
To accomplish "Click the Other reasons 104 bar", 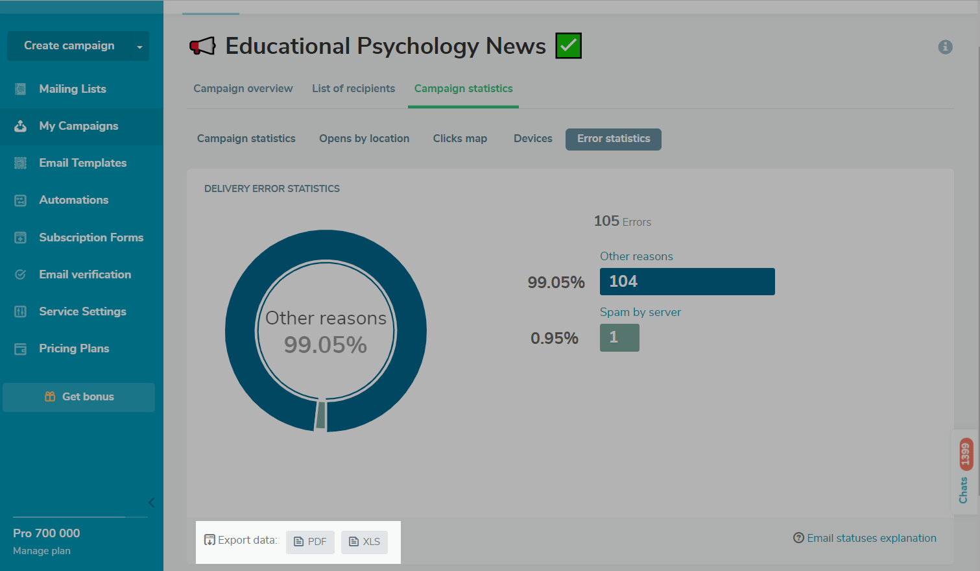I will coord(687,282).
